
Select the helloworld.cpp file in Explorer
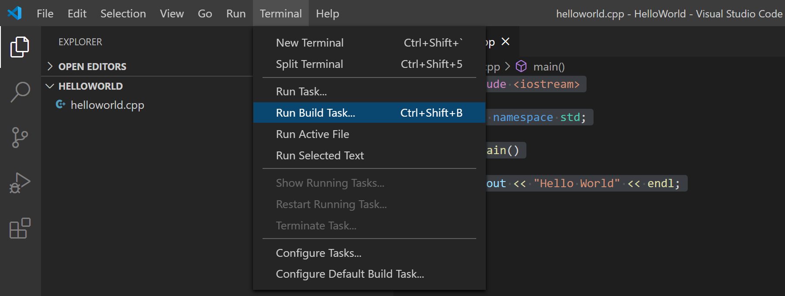click(108, 104)
